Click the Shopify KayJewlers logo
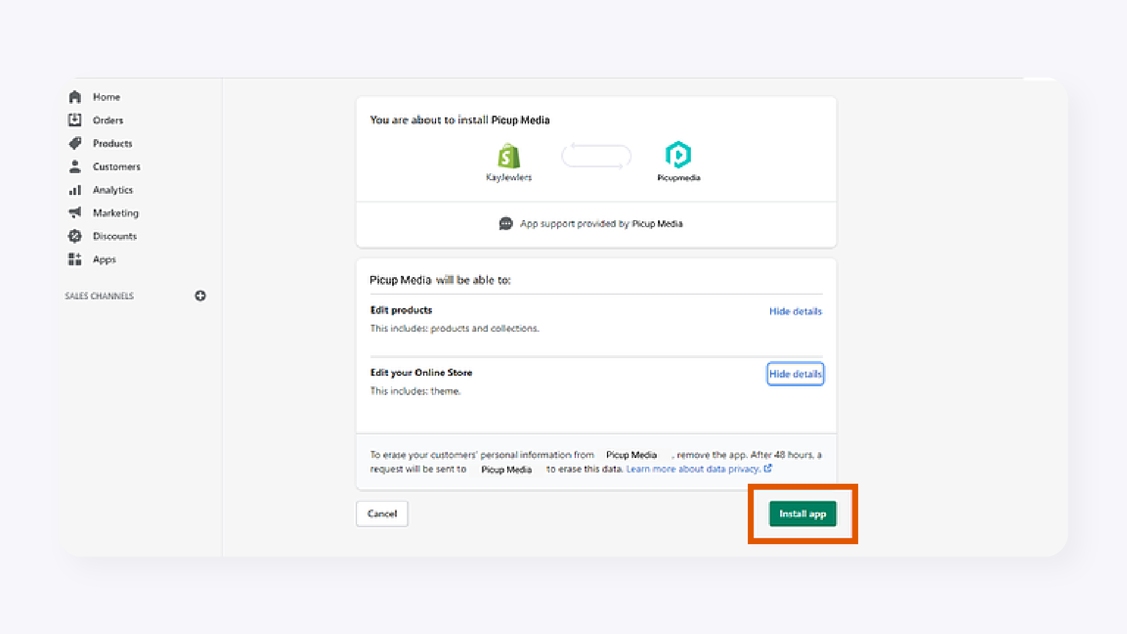Viewport: 1127px width, 634px height. [x=508, y=156]
